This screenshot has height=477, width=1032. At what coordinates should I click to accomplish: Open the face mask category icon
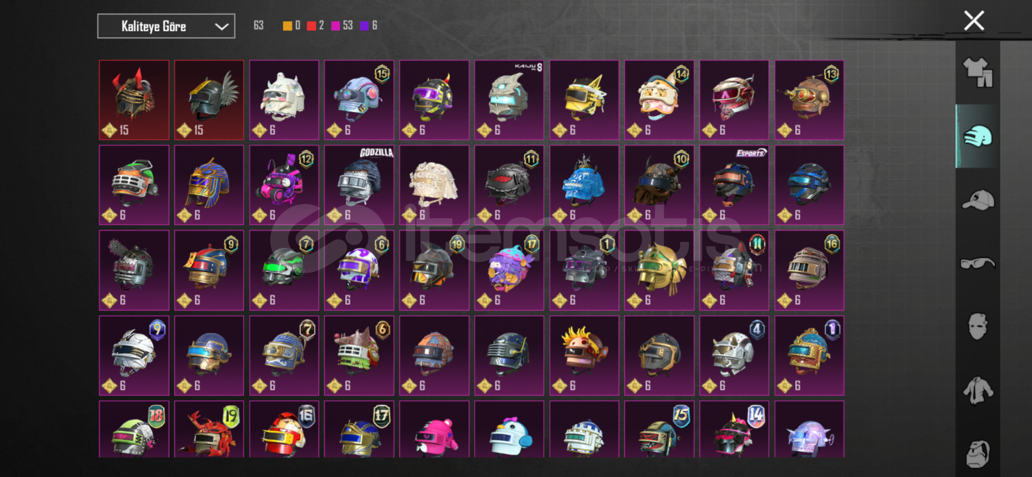coord(978,326)
